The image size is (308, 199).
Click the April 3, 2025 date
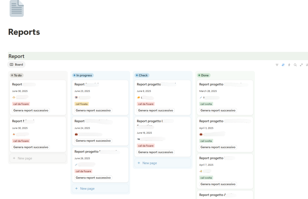pos(206,128)
